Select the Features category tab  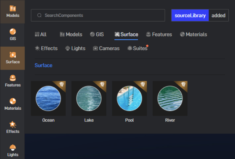159,34
